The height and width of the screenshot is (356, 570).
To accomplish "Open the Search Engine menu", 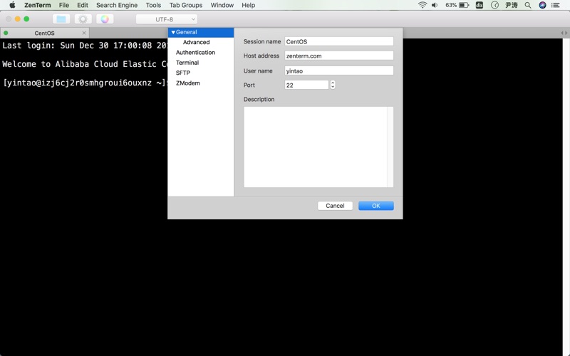I will tap(117, 5).
